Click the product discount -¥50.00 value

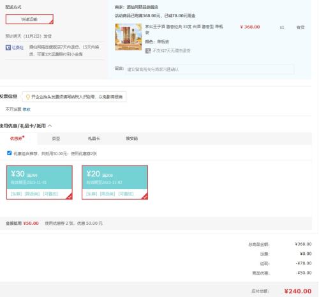pos(304,273)
